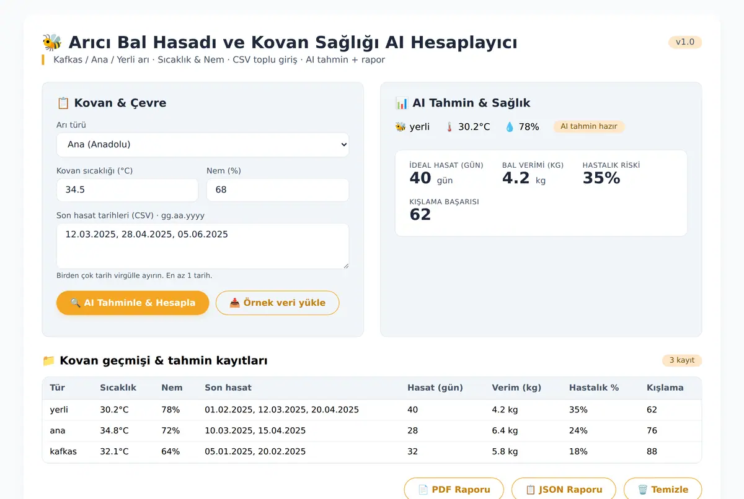
Task: Click the v1.0 version badge
Action: (685, 42)
